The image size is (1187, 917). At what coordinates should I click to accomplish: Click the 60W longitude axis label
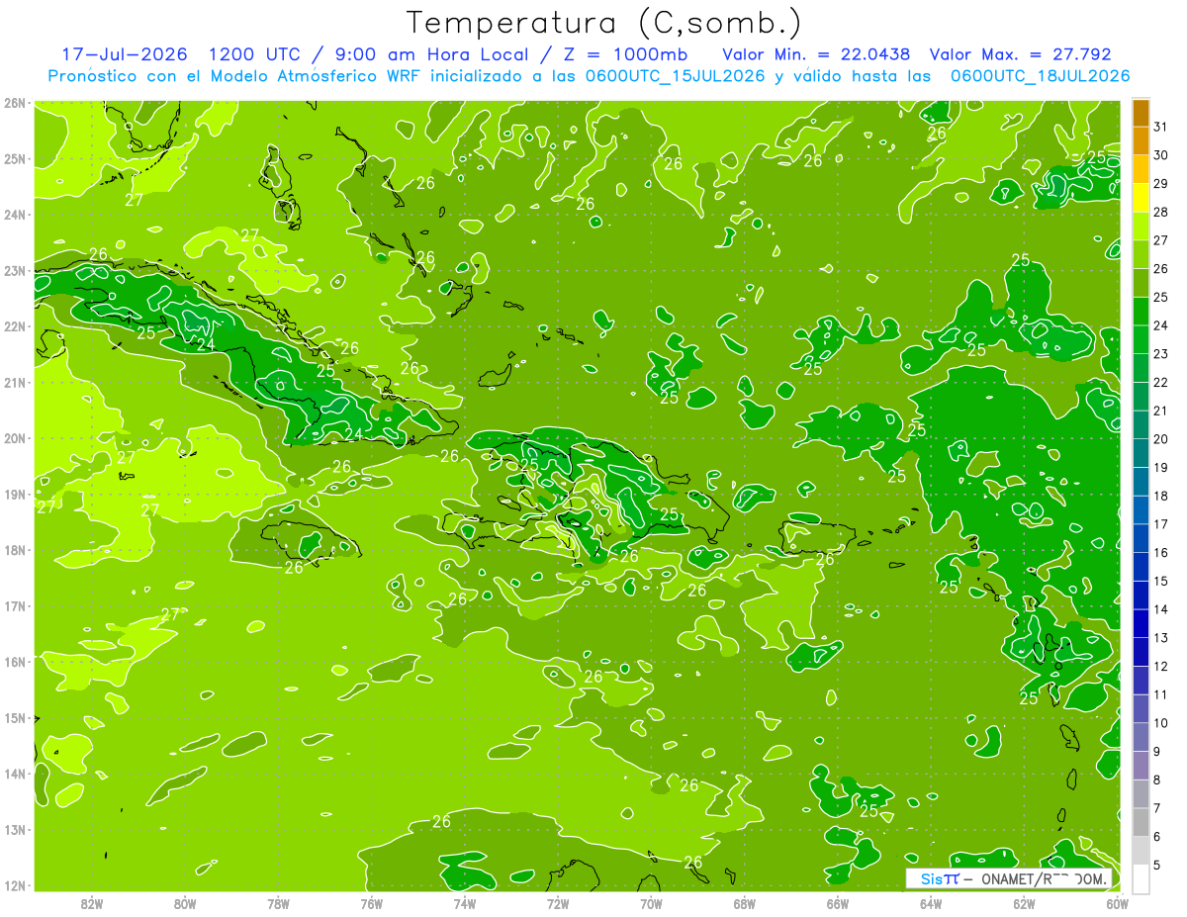1118,902
